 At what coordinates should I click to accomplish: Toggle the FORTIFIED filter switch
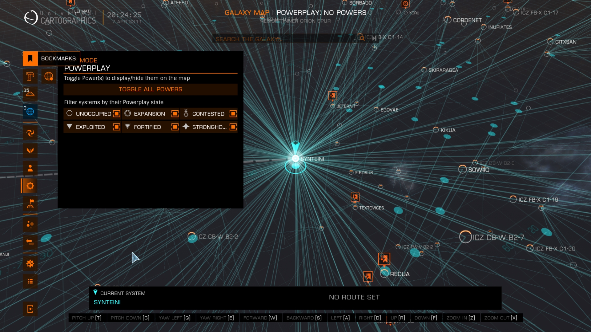click(175, 127)
